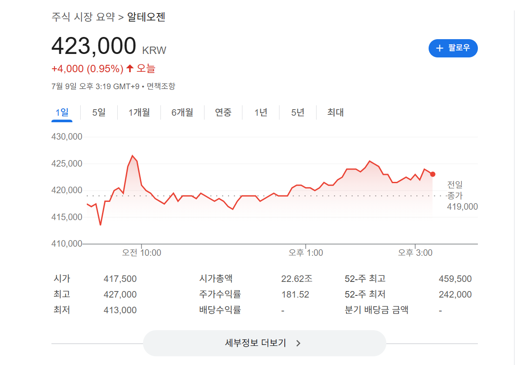Screen dimensions: 518x365
Task: Switch to the 최대 chart range
Action: 335,112
